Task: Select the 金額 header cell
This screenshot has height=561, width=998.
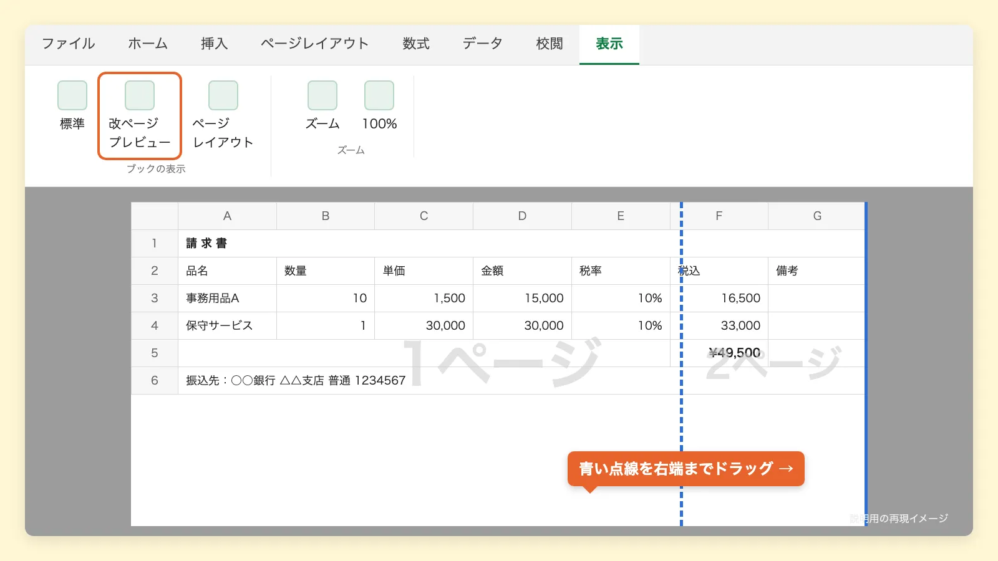Action: (x=522, y=271)
